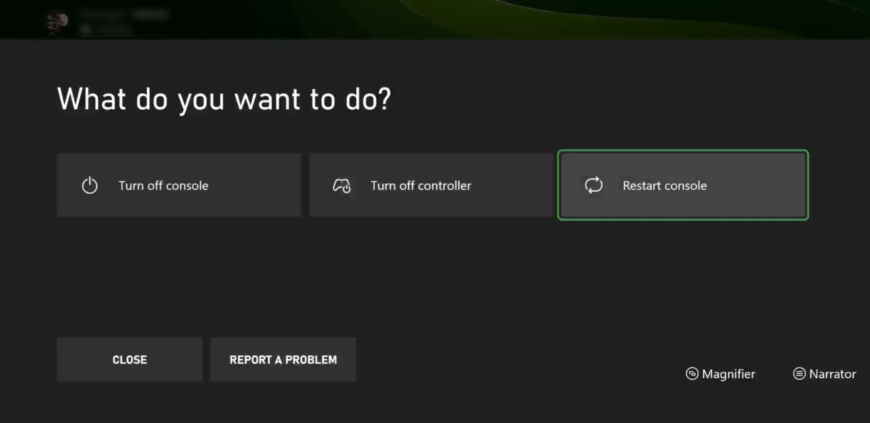This screenshot has width=870, height=423.
Task: Open REPORT A PROBLEM
Action: coord(283,359)
